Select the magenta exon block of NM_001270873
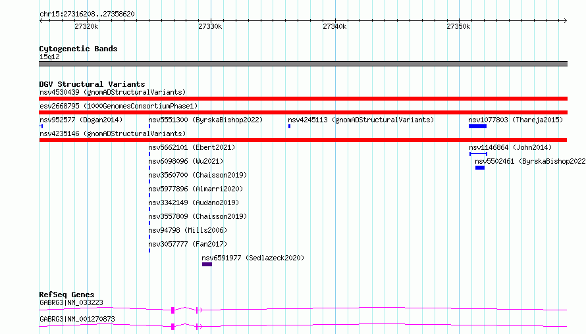 click(173, 327)
